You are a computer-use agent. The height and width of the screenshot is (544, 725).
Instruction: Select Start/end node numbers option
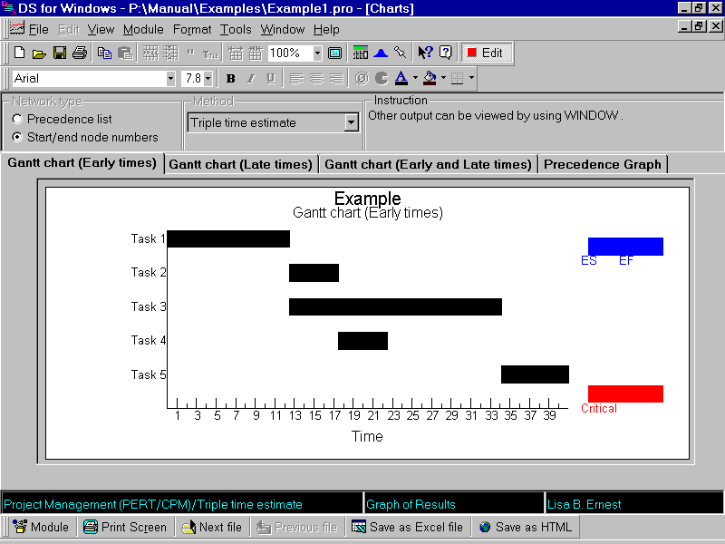(x=17, y=138)
